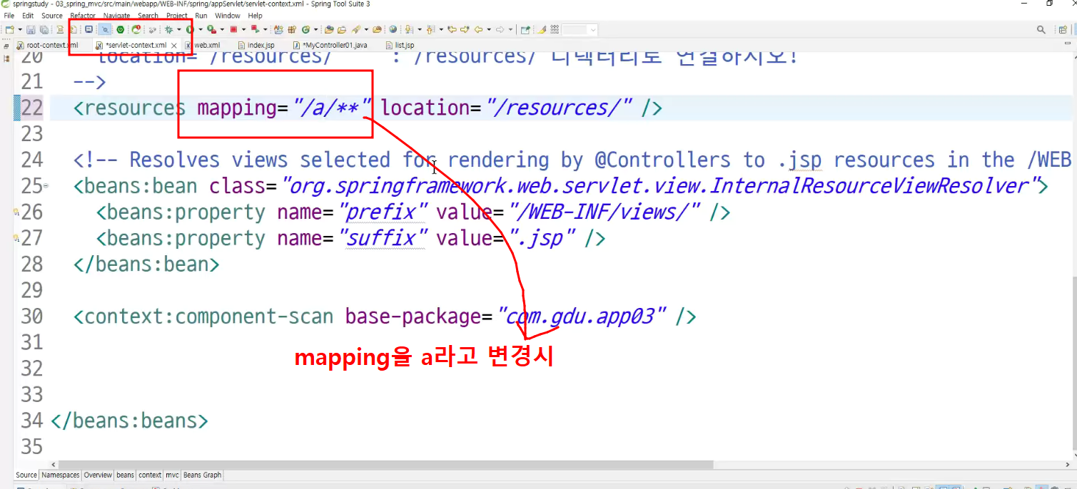Switch to list.jsp editor tab
Screen dimensions: 1077x489
[x=400, y=45]
